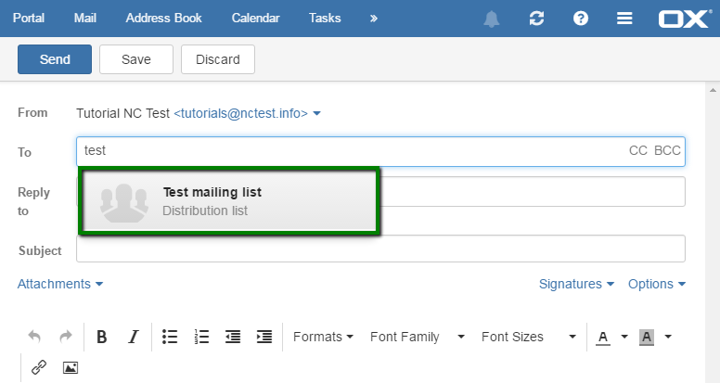720x383 pixels.
Task: Expand the Formats dropdown
Action: [x=323, y=337]
